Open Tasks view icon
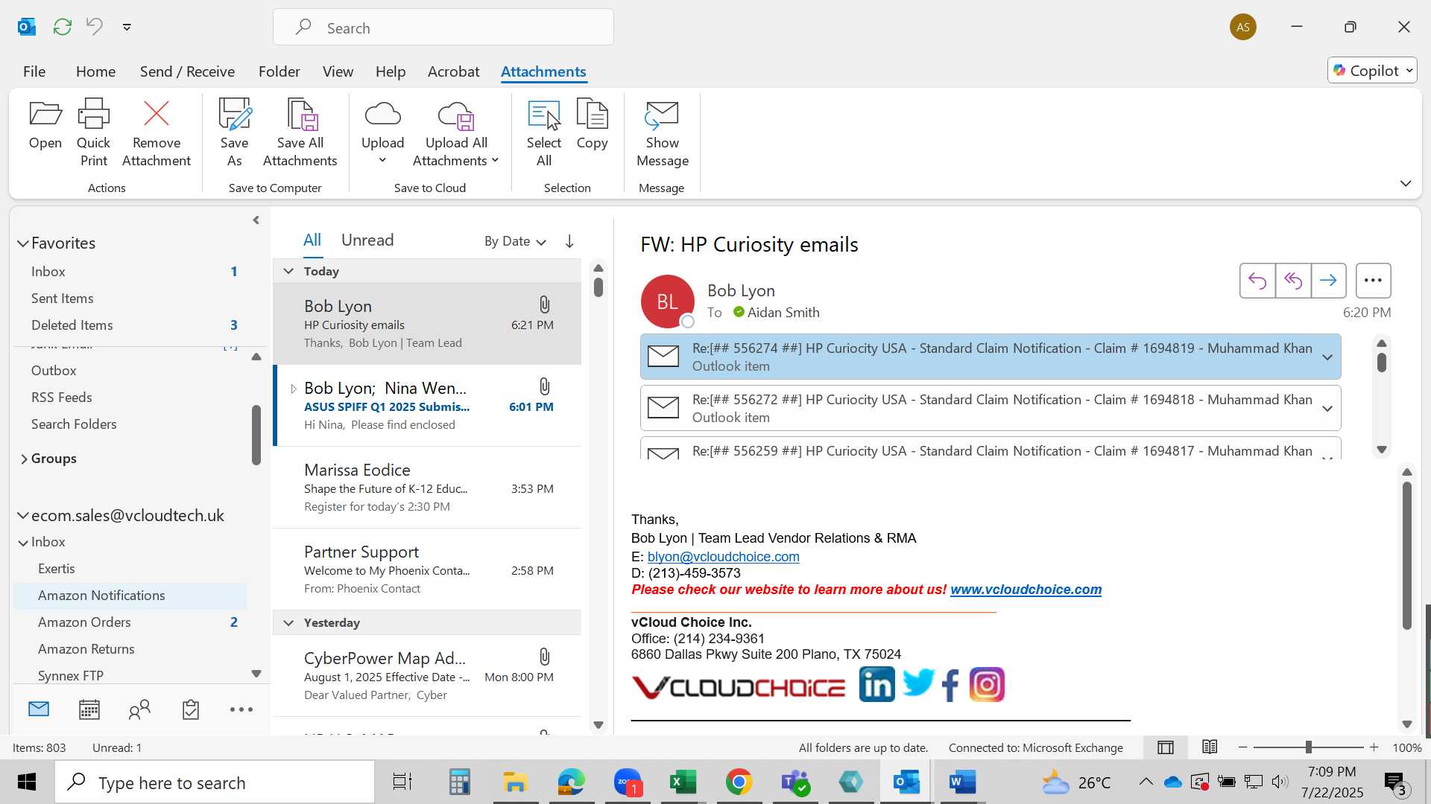Viewport: 1431px width, 804px height. (x=191, y=709)
